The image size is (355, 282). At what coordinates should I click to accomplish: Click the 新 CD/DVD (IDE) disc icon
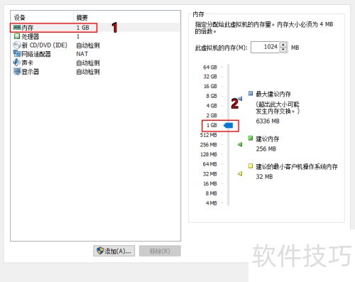[x=17, y=45]
